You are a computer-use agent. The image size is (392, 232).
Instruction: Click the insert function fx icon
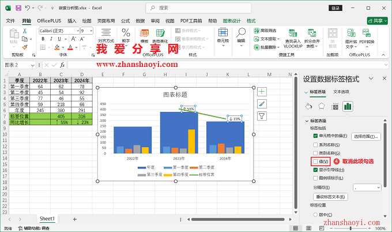(62, 65)
